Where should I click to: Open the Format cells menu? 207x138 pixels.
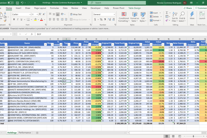pos(155,20)
